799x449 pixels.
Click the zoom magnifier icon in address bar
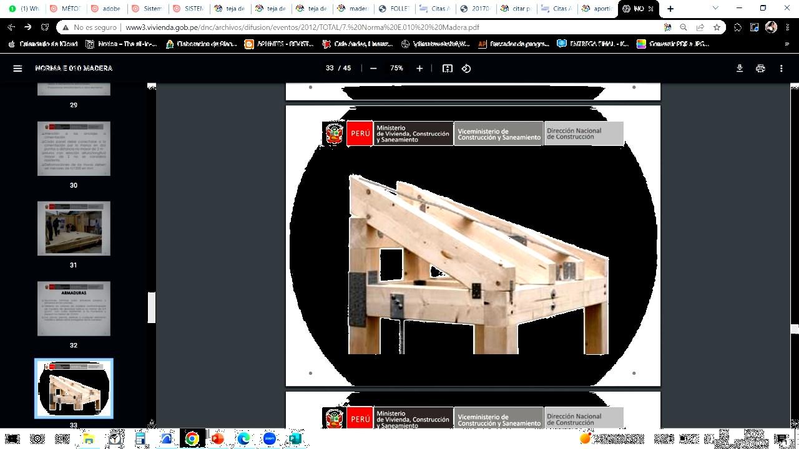click(684, 27)
